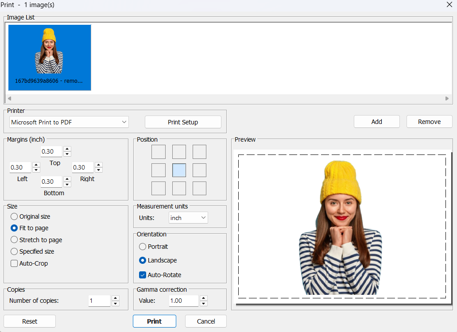This screenshot has width=457, height=332.
Task: Select top-left position box in grid
Action: (x=159, y=152)
